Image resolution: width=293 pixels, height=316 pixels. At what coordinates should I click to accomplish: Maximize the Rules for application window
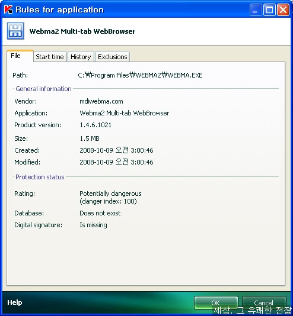[269, 9]
